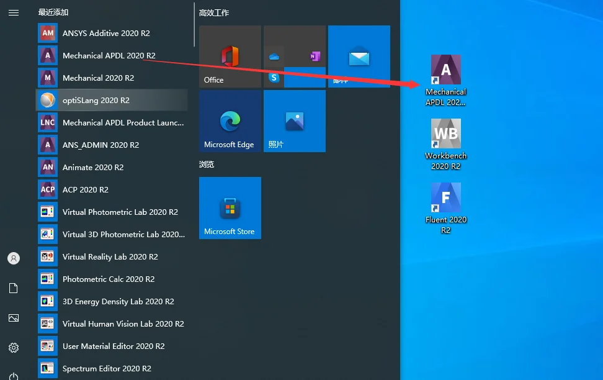603x380 pixels.
Task: Open Virtual Human Vision Lab icon
Action: (x=48, y=323)
